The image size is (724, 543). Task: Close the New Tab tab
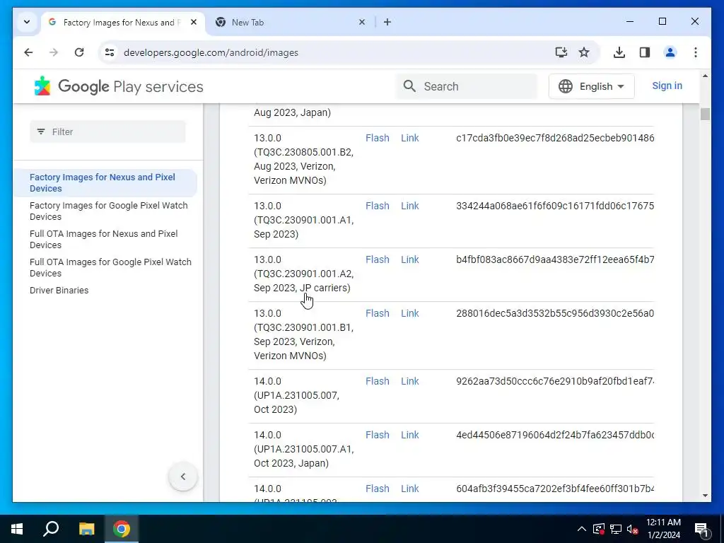(x=362, y=22)
